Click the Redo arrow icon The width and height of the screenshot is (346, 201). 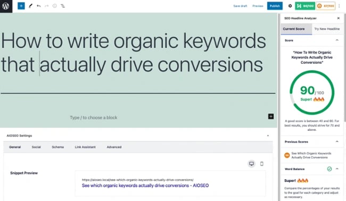click(46, 6)
